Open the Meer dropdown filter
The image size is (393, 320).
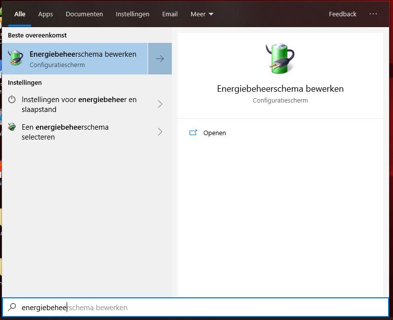pyautogui.click(x=202, y=14)
